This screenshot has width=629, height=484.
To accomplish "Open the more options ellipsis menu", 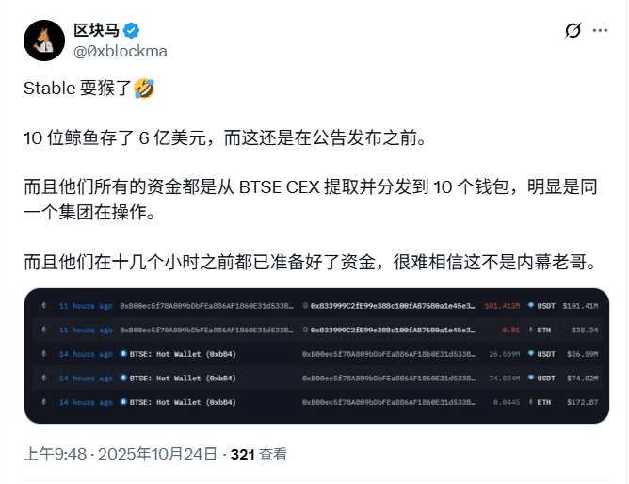I will point(600,30).
